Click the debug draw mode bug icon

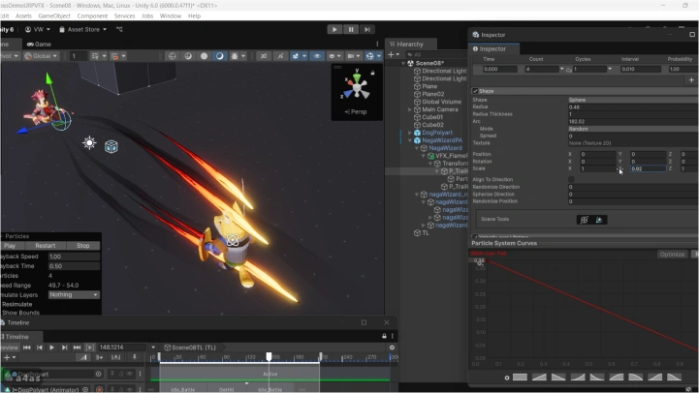[x=235, y=56]
